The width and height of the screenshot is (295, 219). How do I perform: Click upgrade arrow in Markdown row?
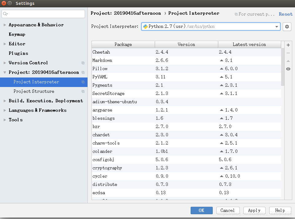222,60
